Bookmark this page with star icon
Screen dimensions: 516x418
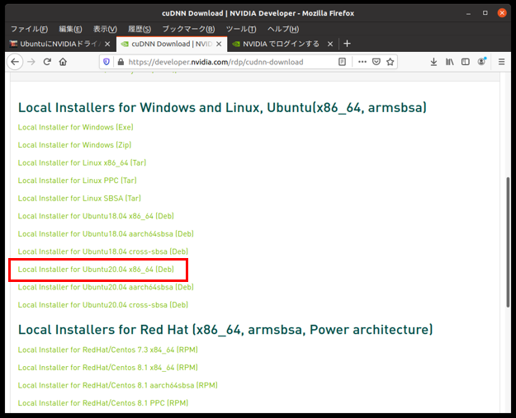pyautogui.click(x=391, y=62)
